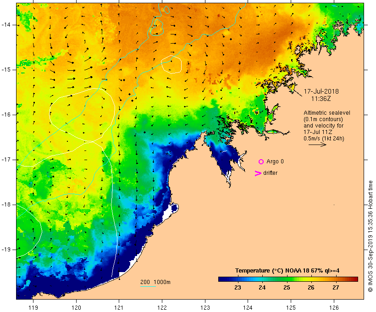
Task: Click the latitude axis label -17
Action: click(x=6, y=160)
